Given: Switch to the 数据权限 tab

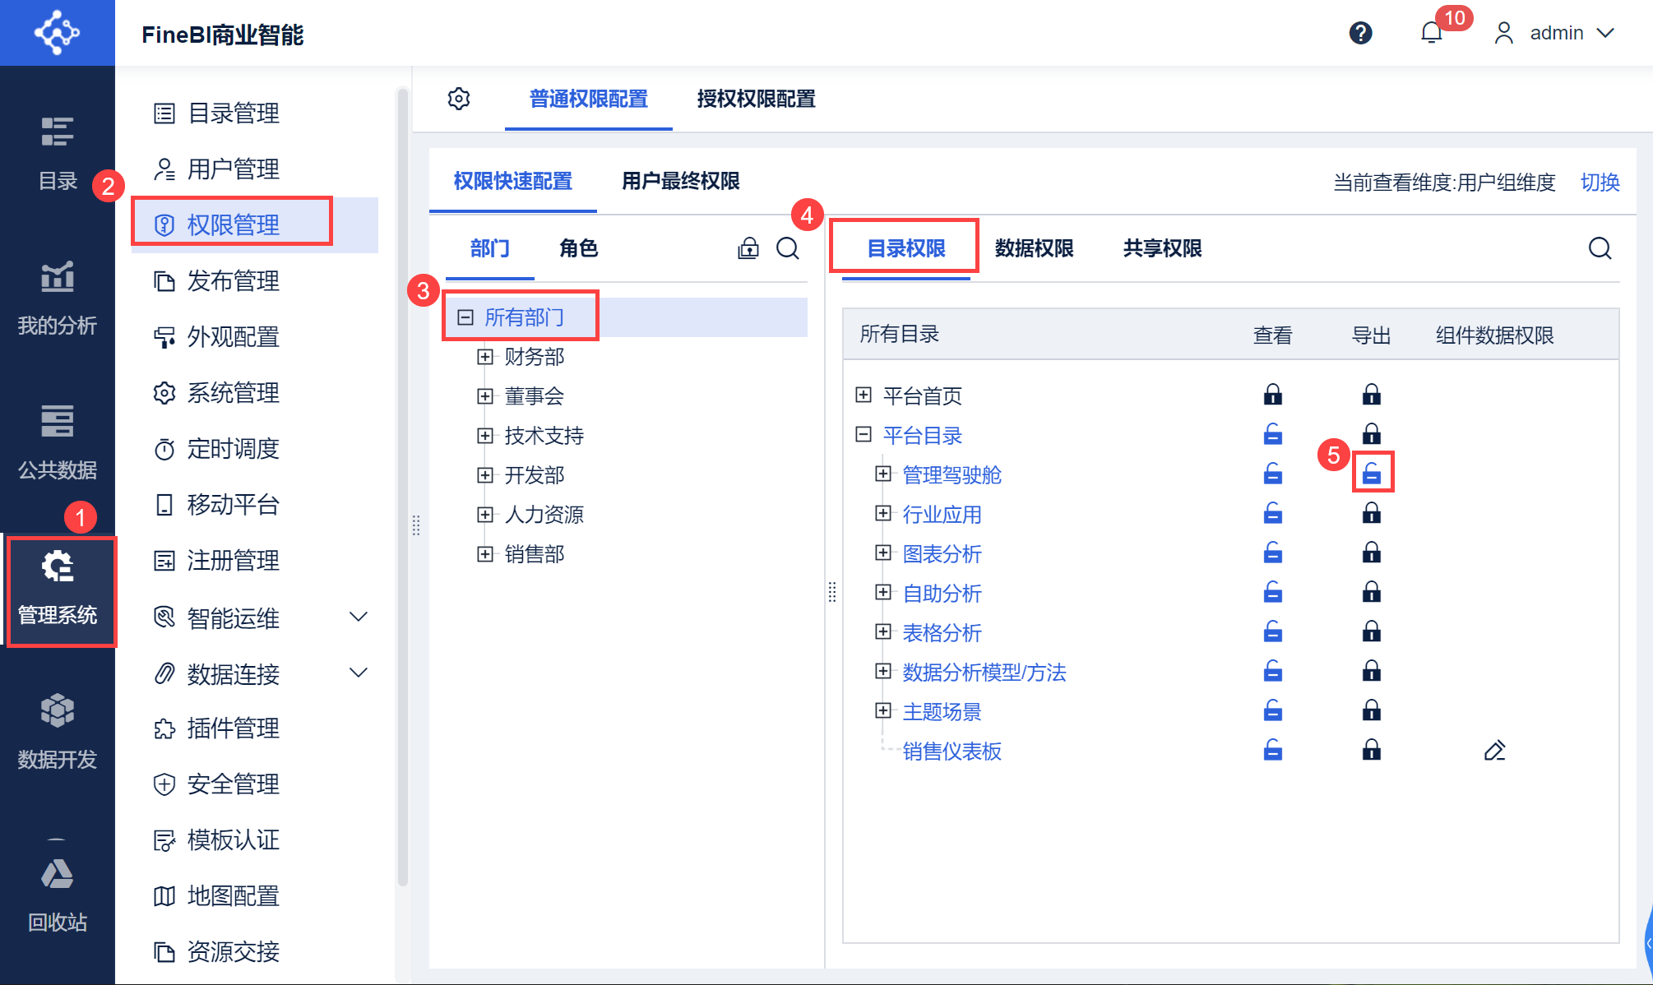Looking at the screenshot, I should [x=1034, y=248].
